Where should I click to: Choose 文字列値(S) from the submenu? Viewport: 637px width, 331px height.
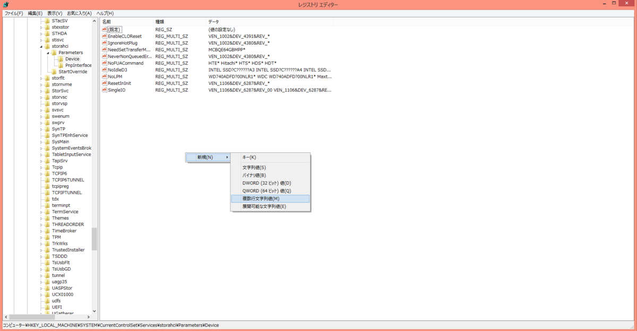[270, 168]
